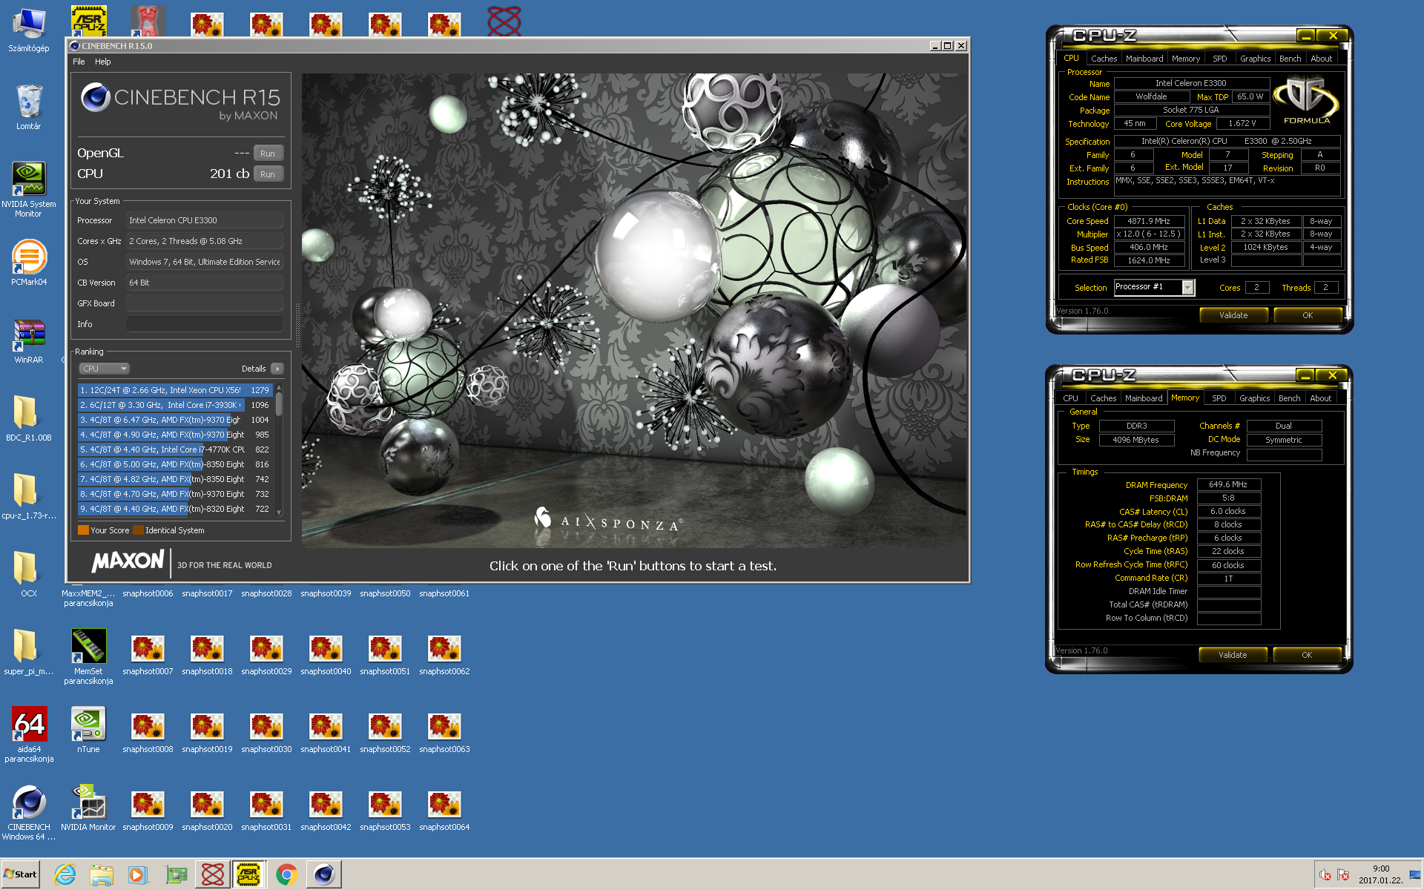Expand the ranking Details arrow
Image resolution: width=1424 pixels, height=890 pixels.
(x=277, y=369)
